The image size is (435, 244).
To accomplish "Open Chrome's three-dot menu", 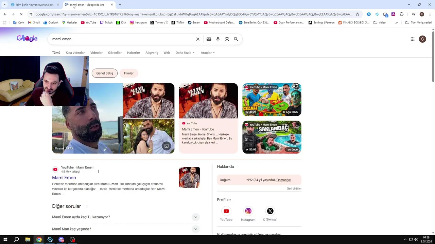I will [430, 14].
